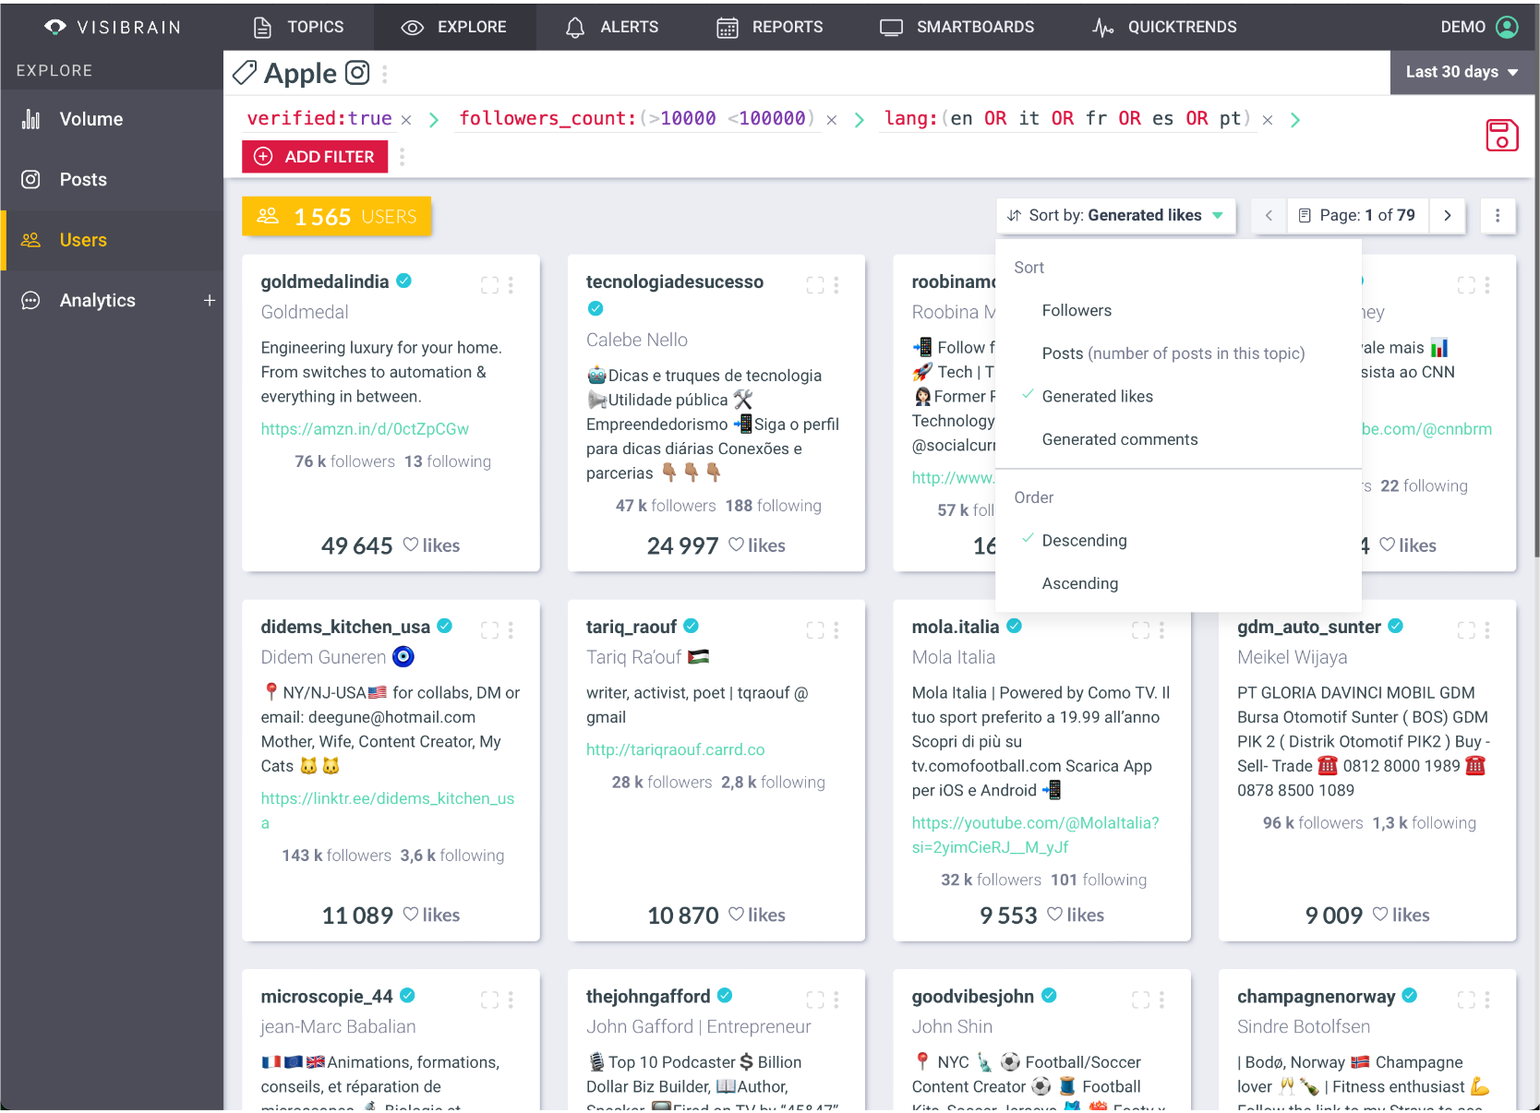The image size is (1540, 1113).
Task: Click the Instagram icon beside Apple title
Action: [357, 73]
